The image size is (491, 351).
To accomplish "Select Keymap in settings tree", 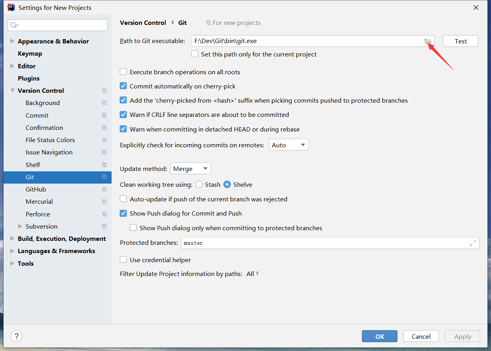I will pyautogui.click(x=30, y=54).
